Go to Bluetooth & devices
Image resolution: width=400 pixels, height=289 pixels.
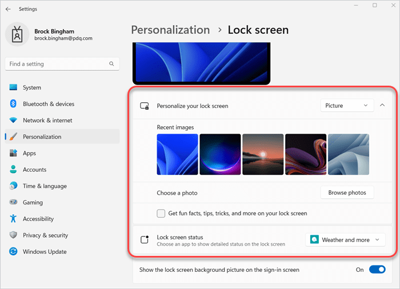click(62, 104)
